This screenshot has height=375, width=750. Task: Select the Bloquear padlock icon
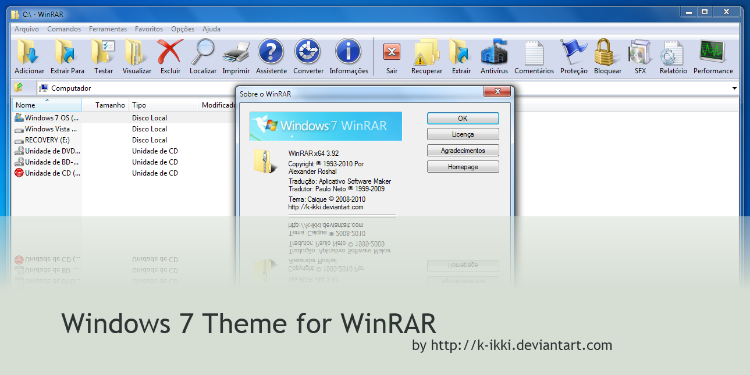pos(607,53)
